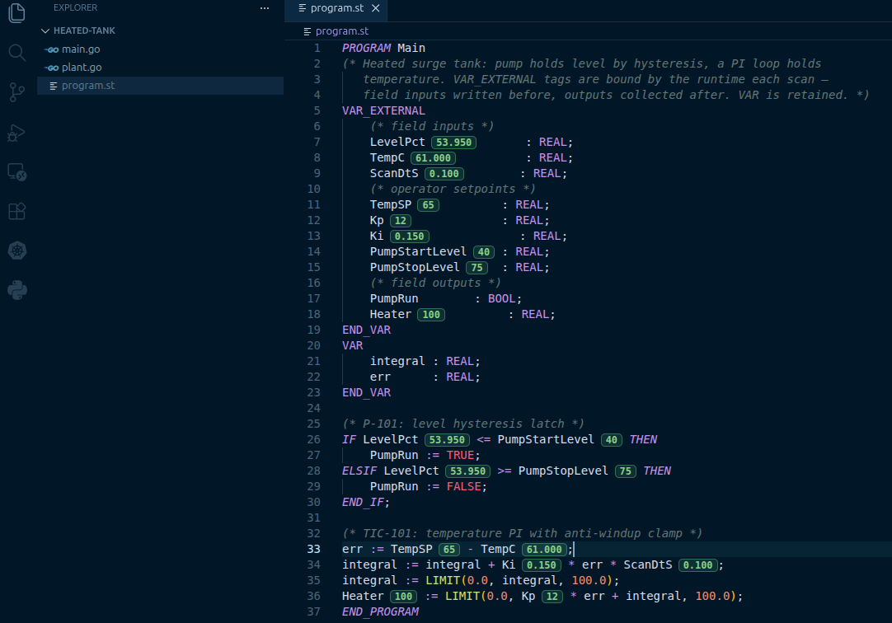Click line number 33 in the gutter
This screenshot has height=623, width=892.
[313, 549]
